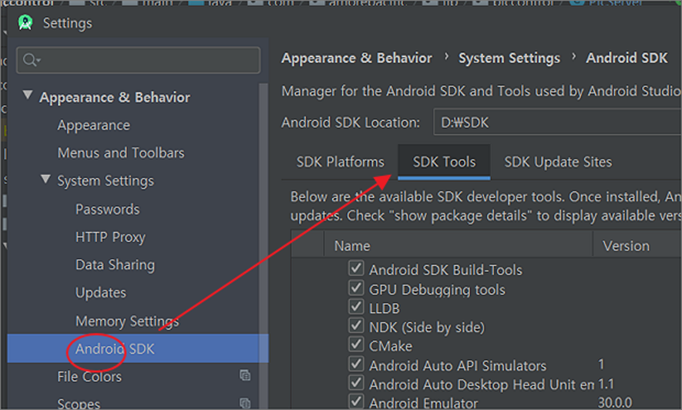
Task: Click the Android Studio logo in title bar
Action: click(25, 23)
